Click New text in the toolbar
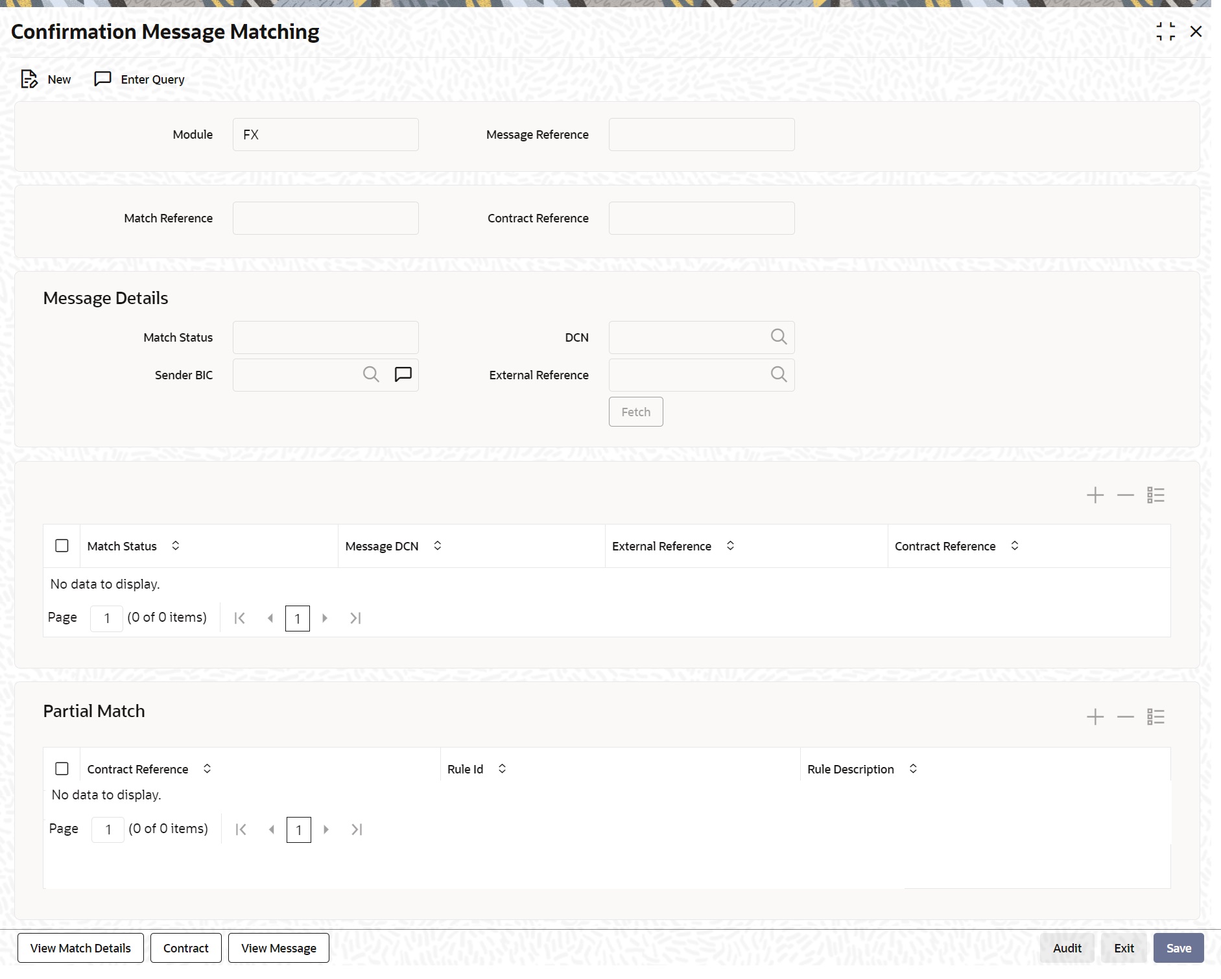The image size is (1221, 979). coord(59,79)
